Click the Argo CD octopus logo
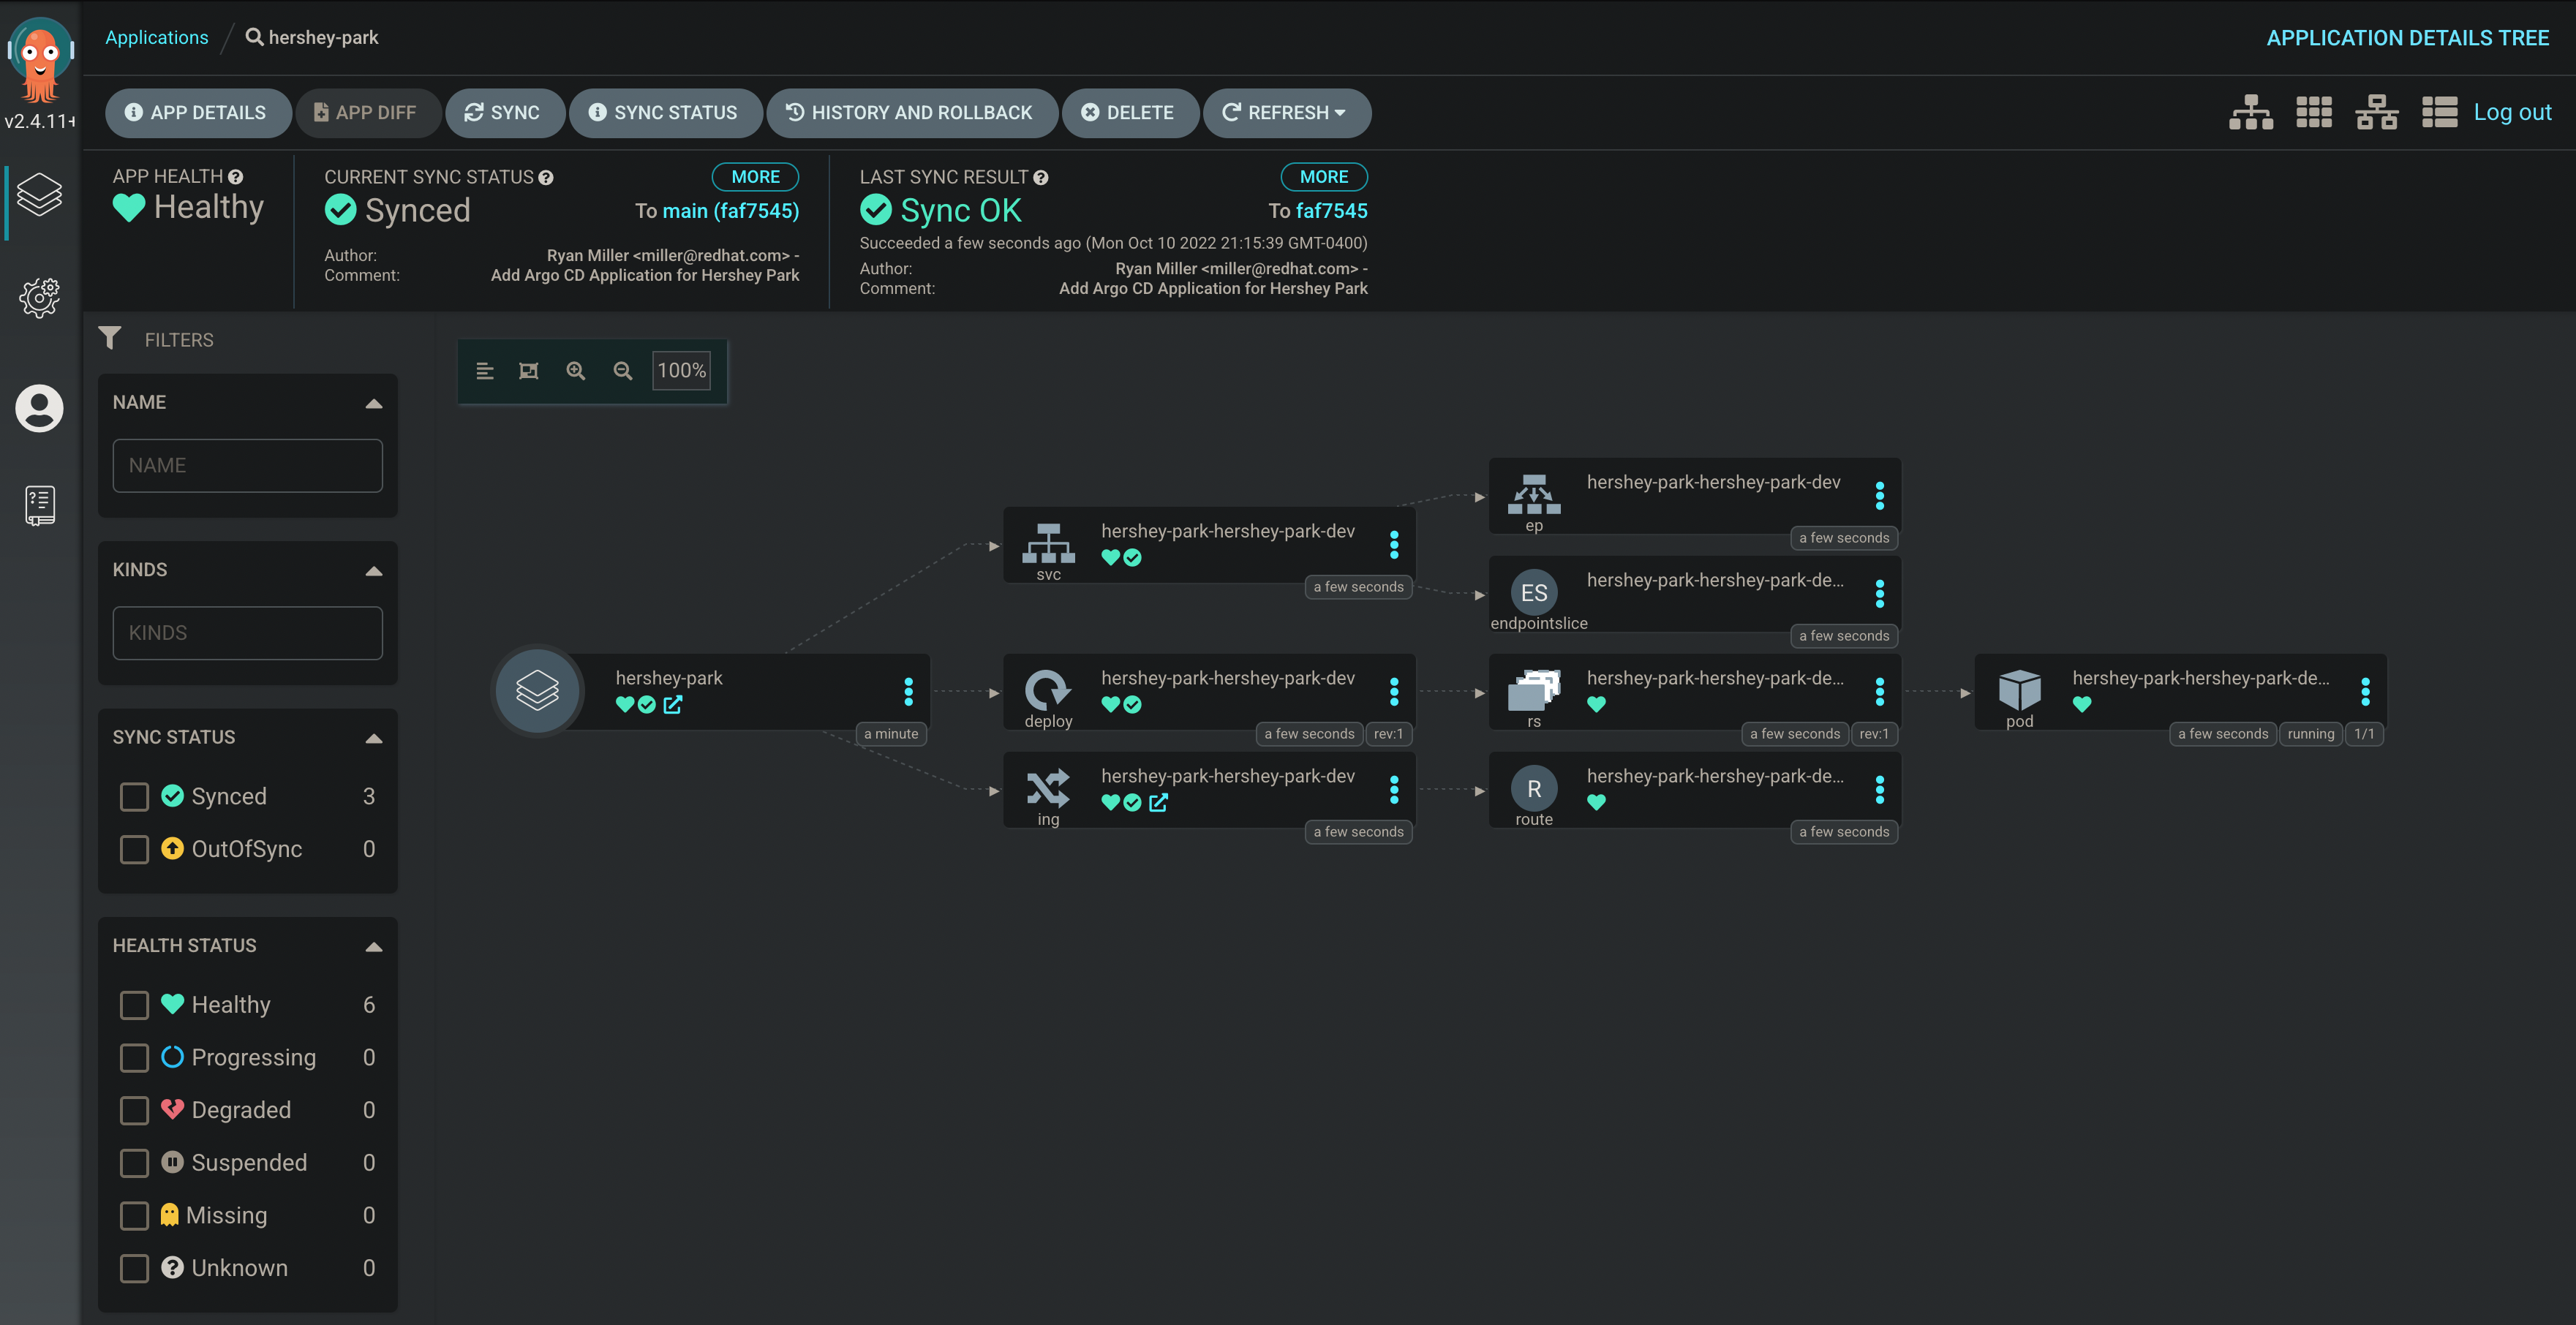The width and height of the screenshot is (2576, 1325). click(x=40, y=60)
